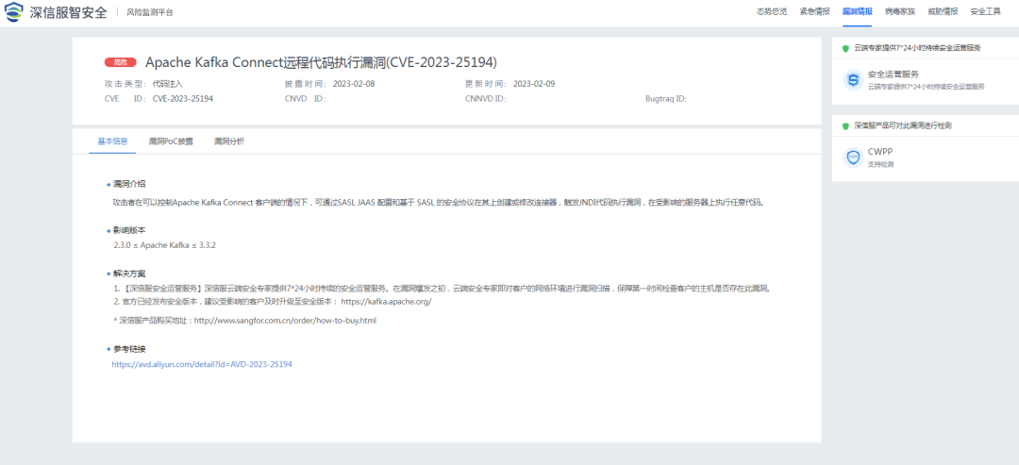Click the sangfor.com.cn how-to-buy URL text
The image size is (1019, 465).
point(285,321)
